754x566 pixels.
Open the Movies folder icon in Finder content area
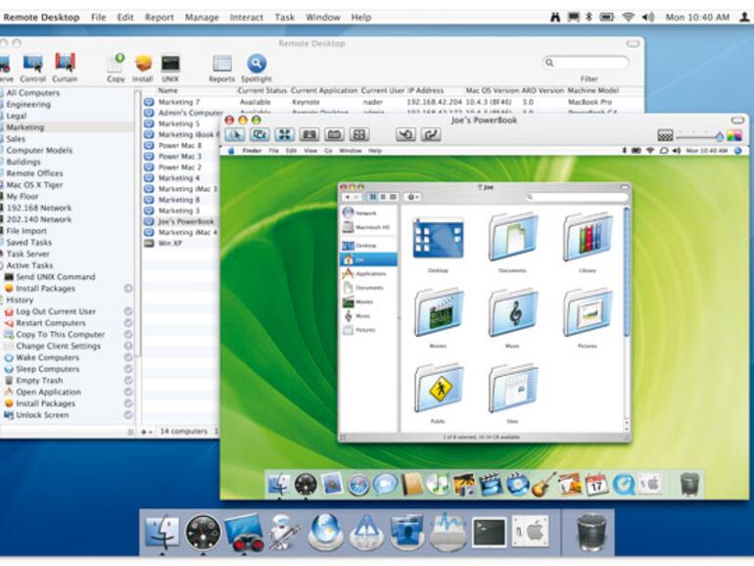pyautogui.click(x=438, y=312)
